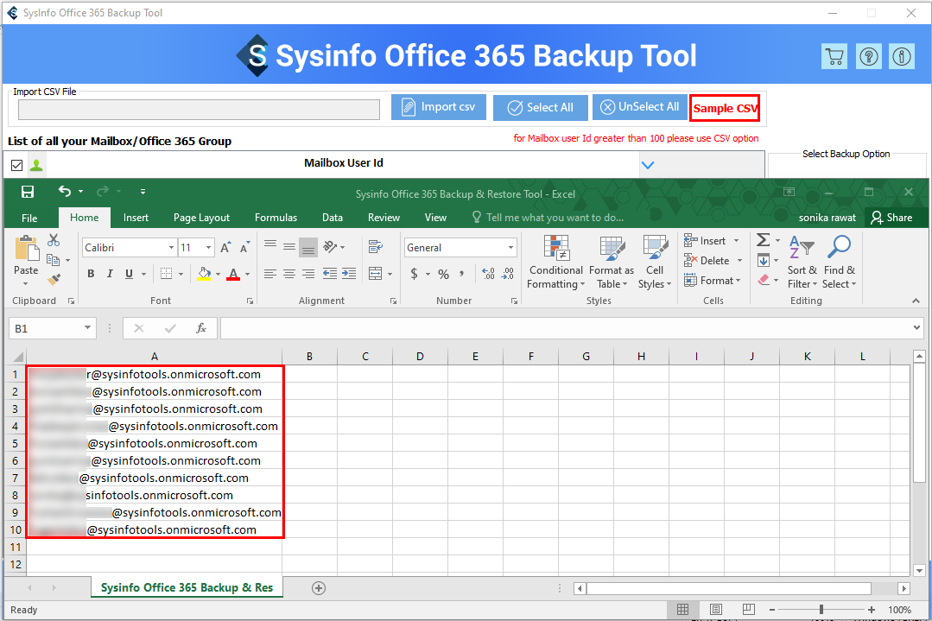Click the yellow fill color swatch
932x621 pixels.
pyautogui.click(x=204, y=274)
